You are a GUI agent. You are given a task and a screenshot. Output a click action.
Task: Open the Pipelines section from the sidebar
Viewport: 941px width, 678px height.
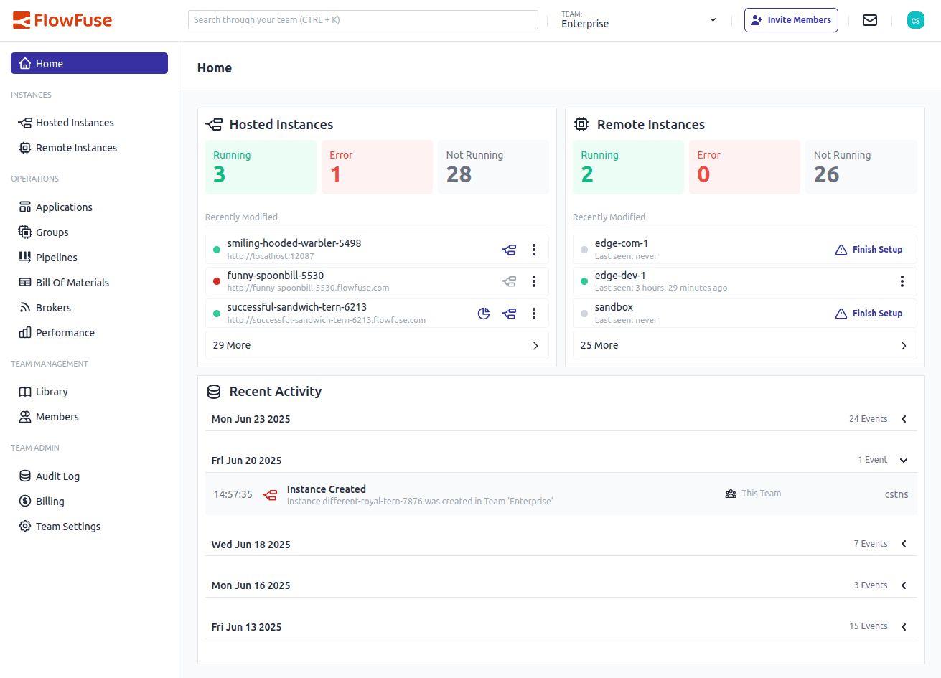56,257
